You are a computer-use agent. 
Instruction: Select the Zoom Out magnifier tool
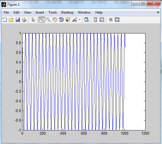[x=48, y=20]
